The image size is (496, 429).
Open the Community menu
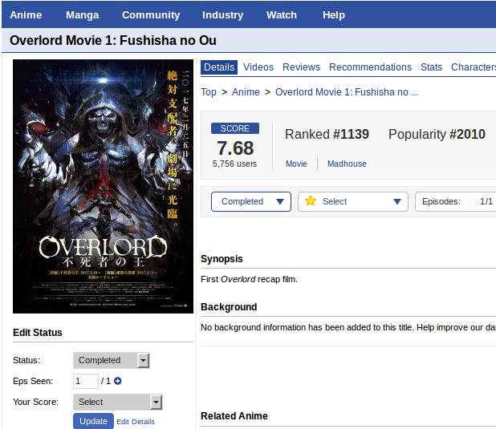tap(151, 15)
